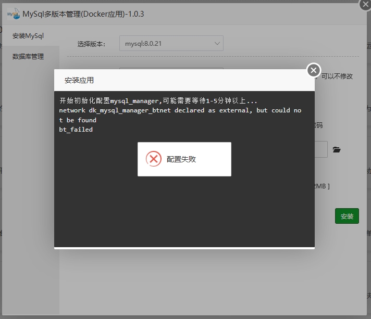Viewport: 371px width, 319px height.
Task: Click the bt_failed log line
Action: pos(76,130)
